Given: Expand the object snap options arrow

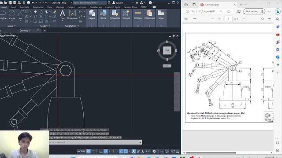Looking at the screenshot, I should [x=129, y=151].
